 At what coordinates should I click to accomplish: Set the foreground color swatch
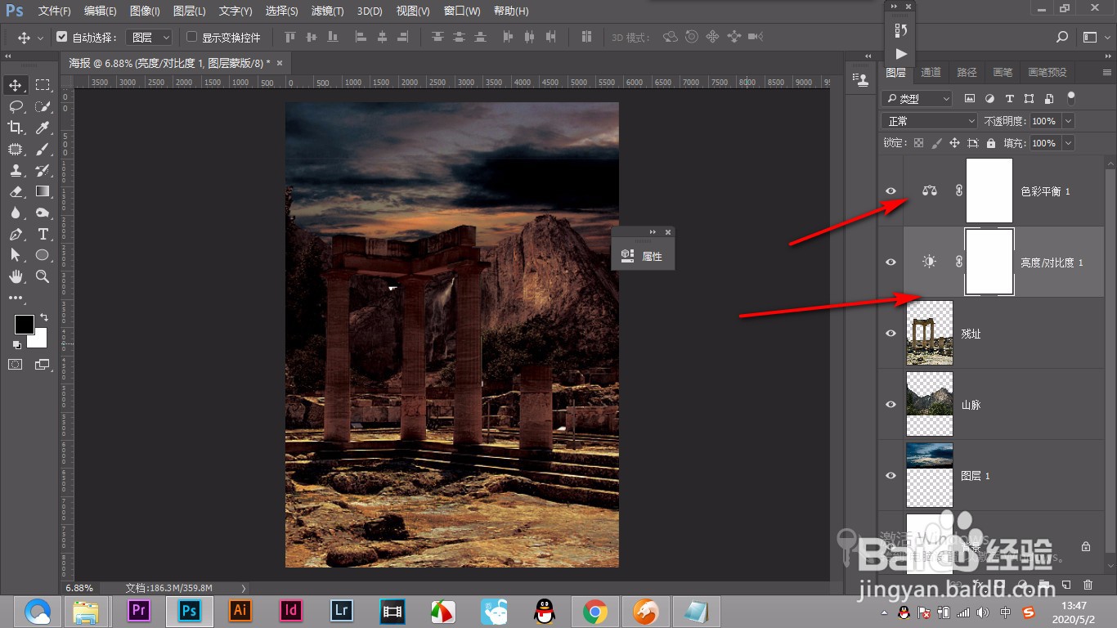24,324
